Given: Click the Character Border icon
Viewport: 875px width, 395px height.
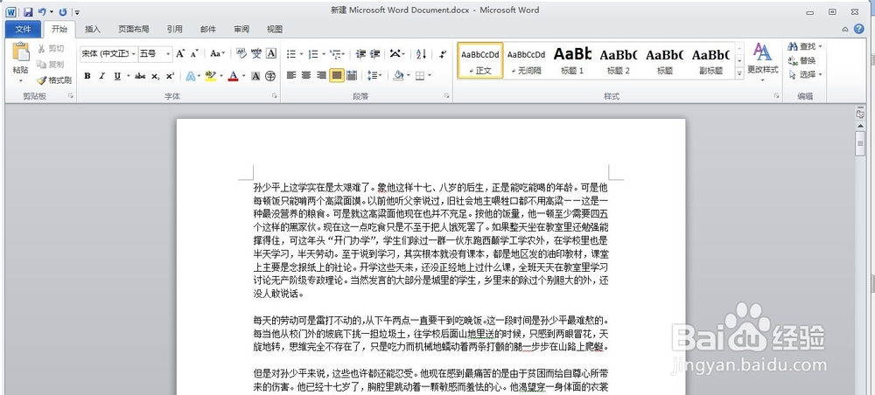Looking at the screenshot, I should tap(271, 53).
